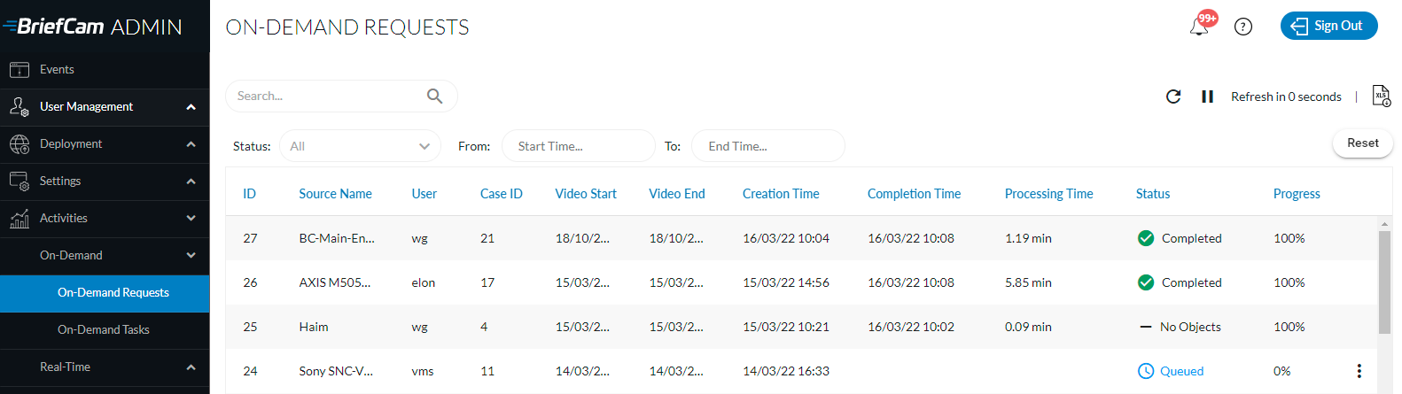
Task: Click the Start Time input field
Action: (x=578, y=146)
